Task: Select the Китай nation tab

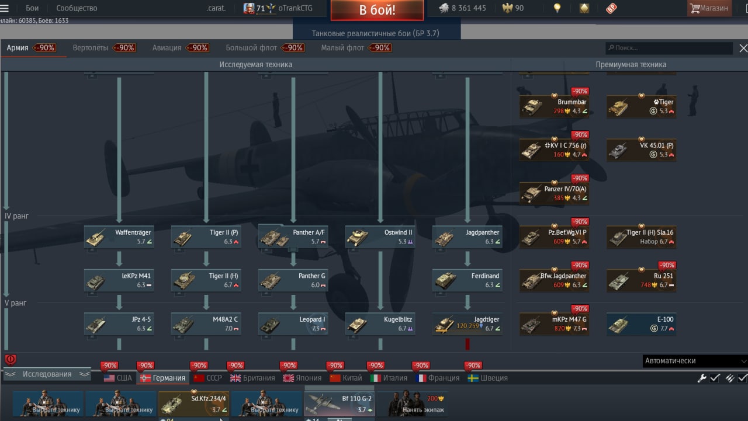Action: (346, 378)
